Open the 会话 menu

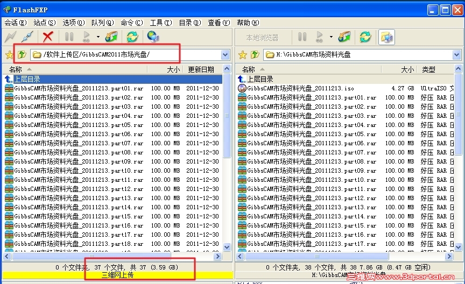click(16, 23)
